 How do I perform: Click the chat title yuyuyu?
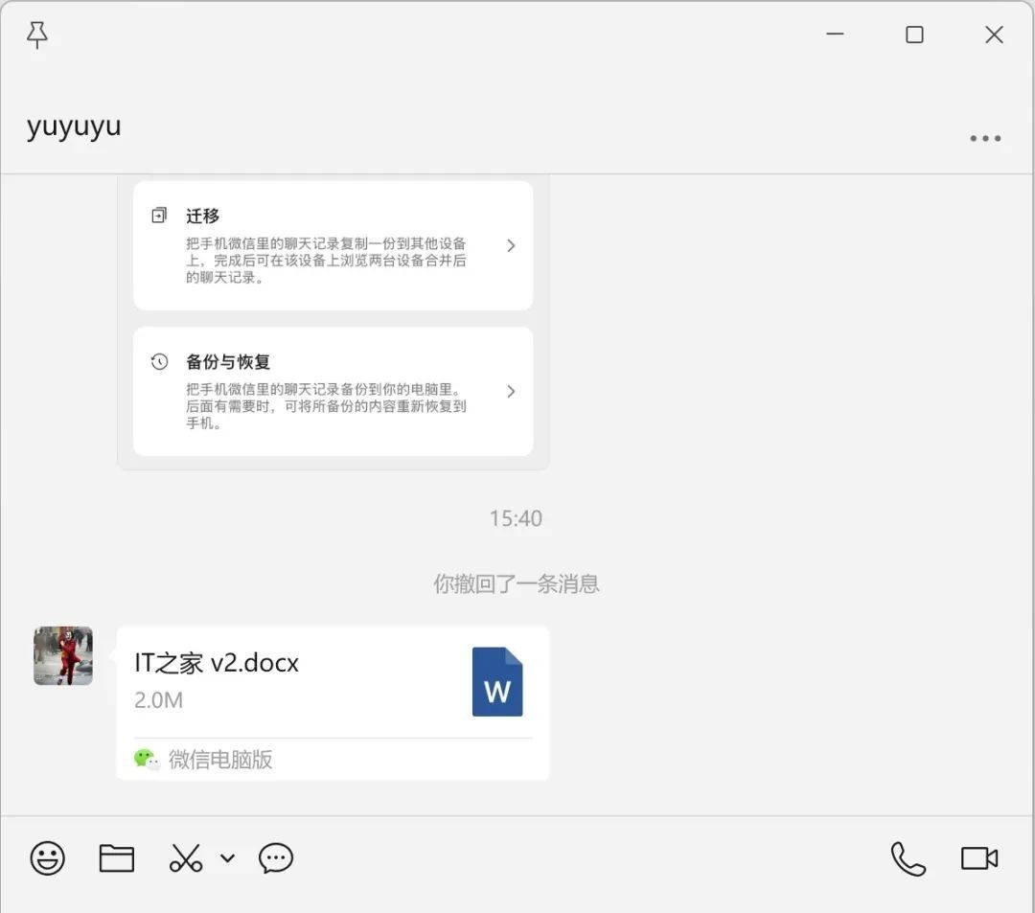pos(72,125)
